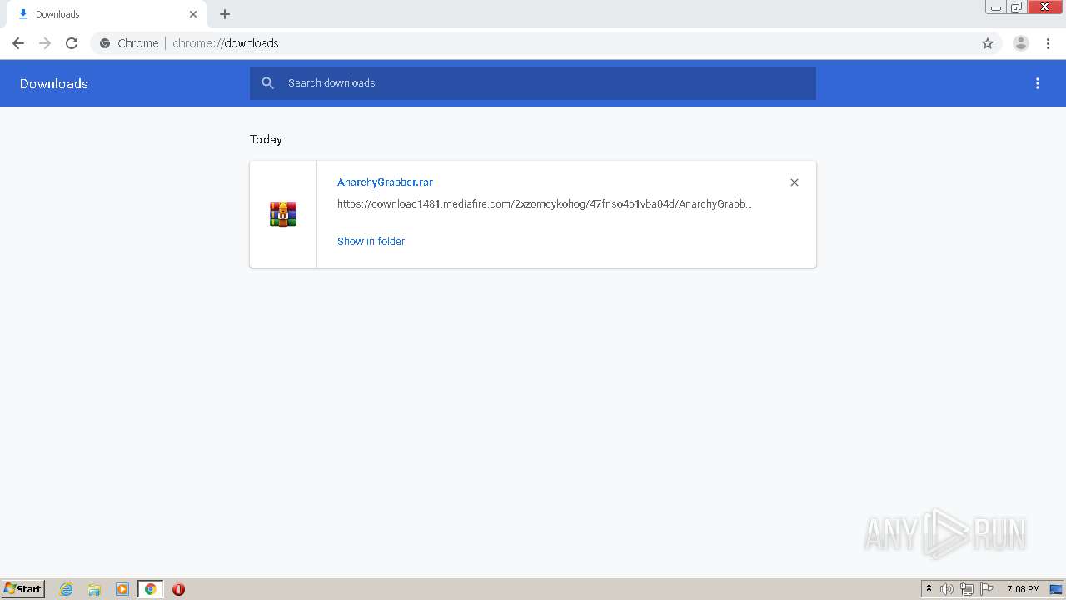Screen dimensions: 1066x600
Task: Click the Downloads page heading
Action: click(54, 83)
